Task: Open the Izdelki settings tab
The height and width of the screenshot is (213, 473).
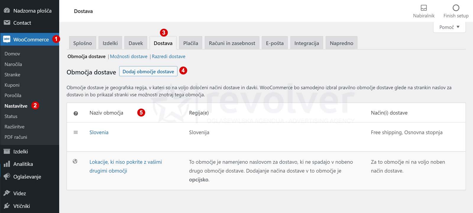Action: click(110, 43)
